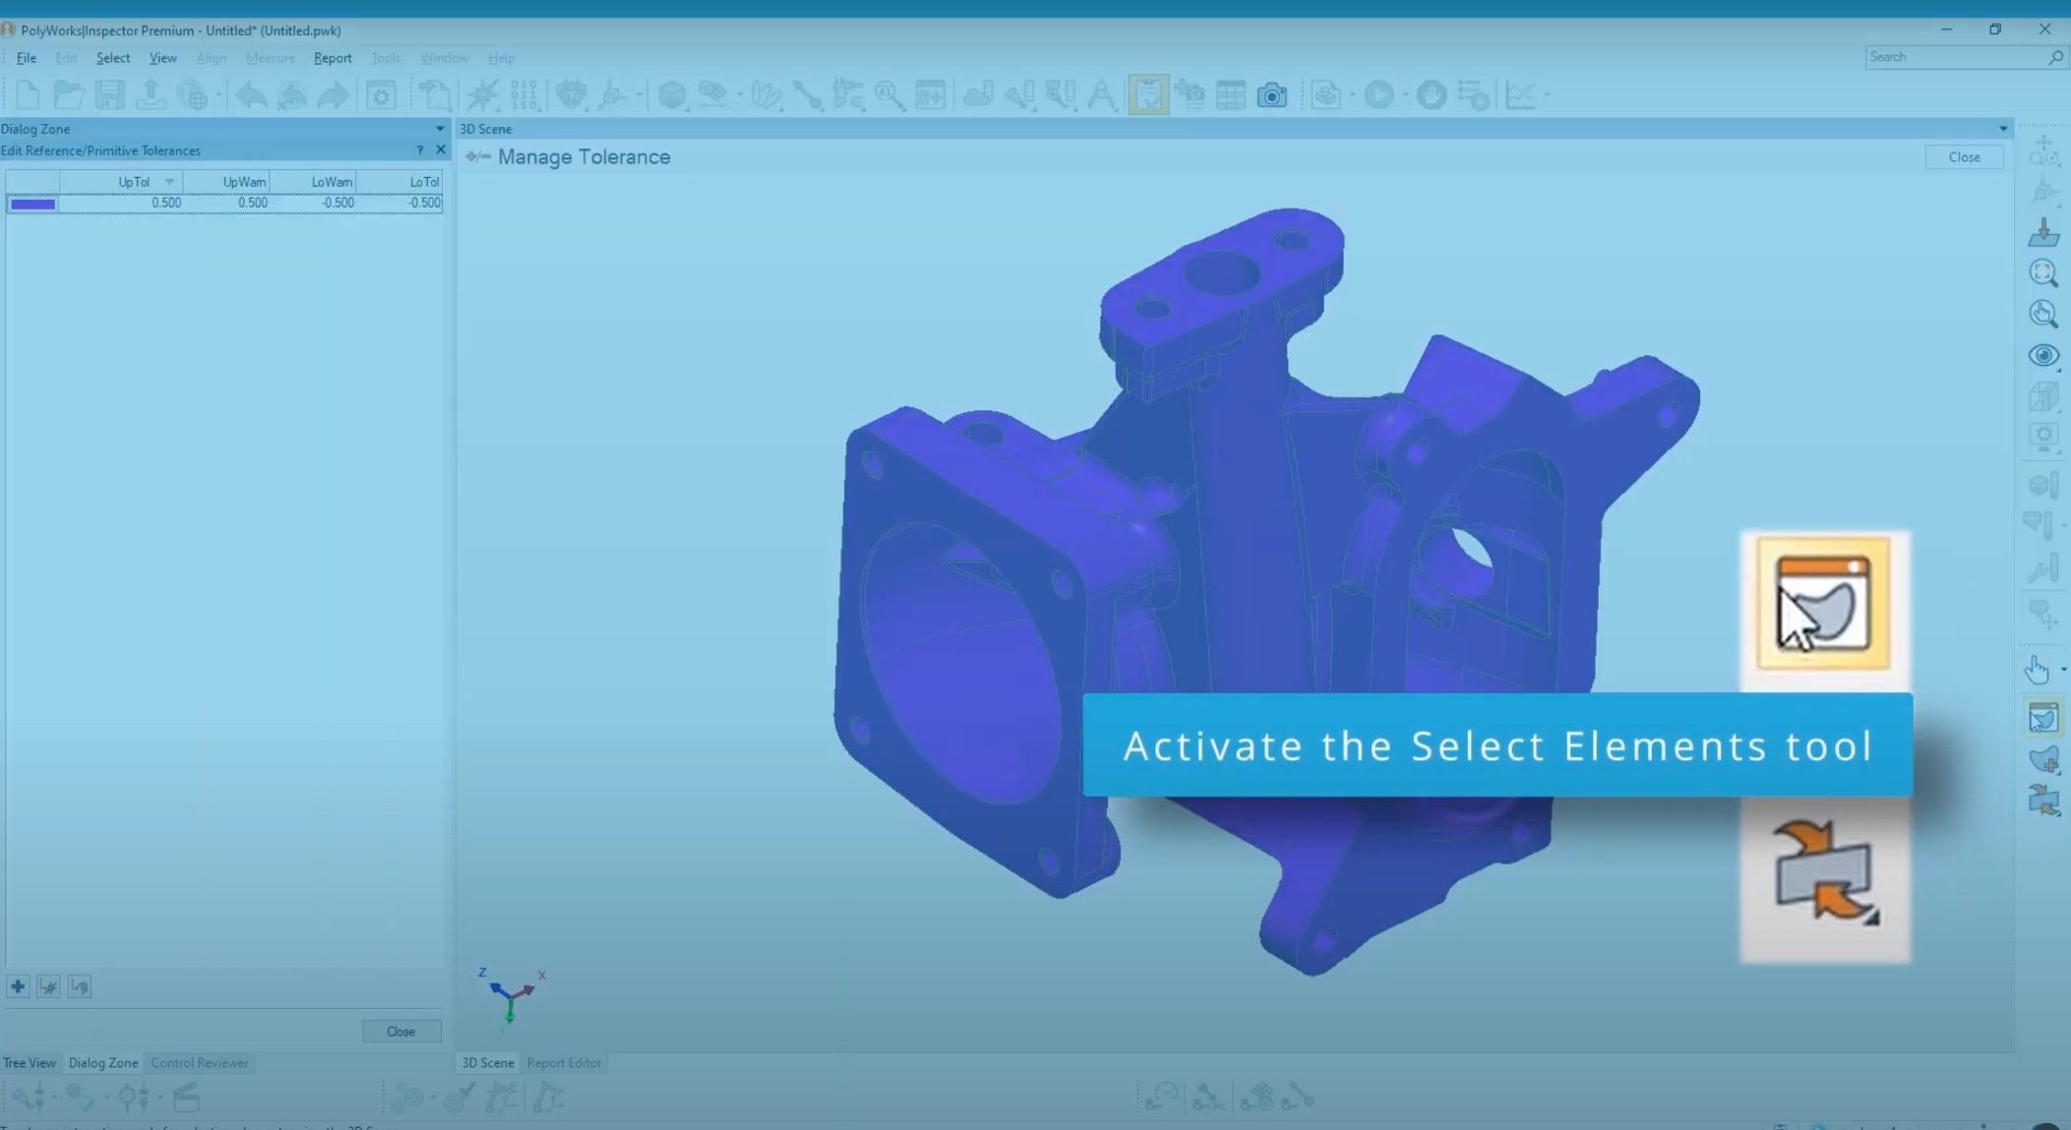Viewport: 2071px width, 1130px height.
Task: Select the eye visibility tool in right sidebar
Action: pyautogui.click(x=2043, y=355)
